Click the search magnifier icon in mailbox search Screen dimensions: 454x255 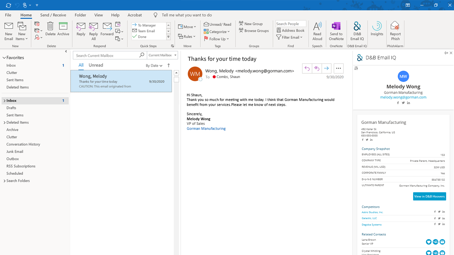142,55
